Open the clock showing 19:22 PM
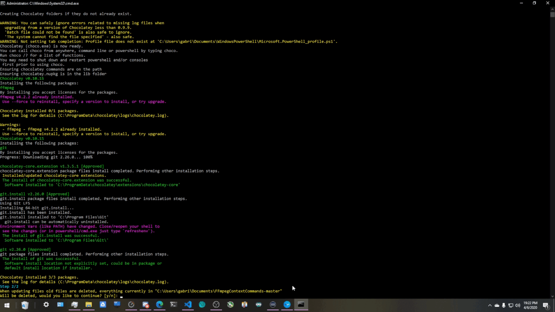The width and height of the screenshot is (555, 312). tap(530, 305)
